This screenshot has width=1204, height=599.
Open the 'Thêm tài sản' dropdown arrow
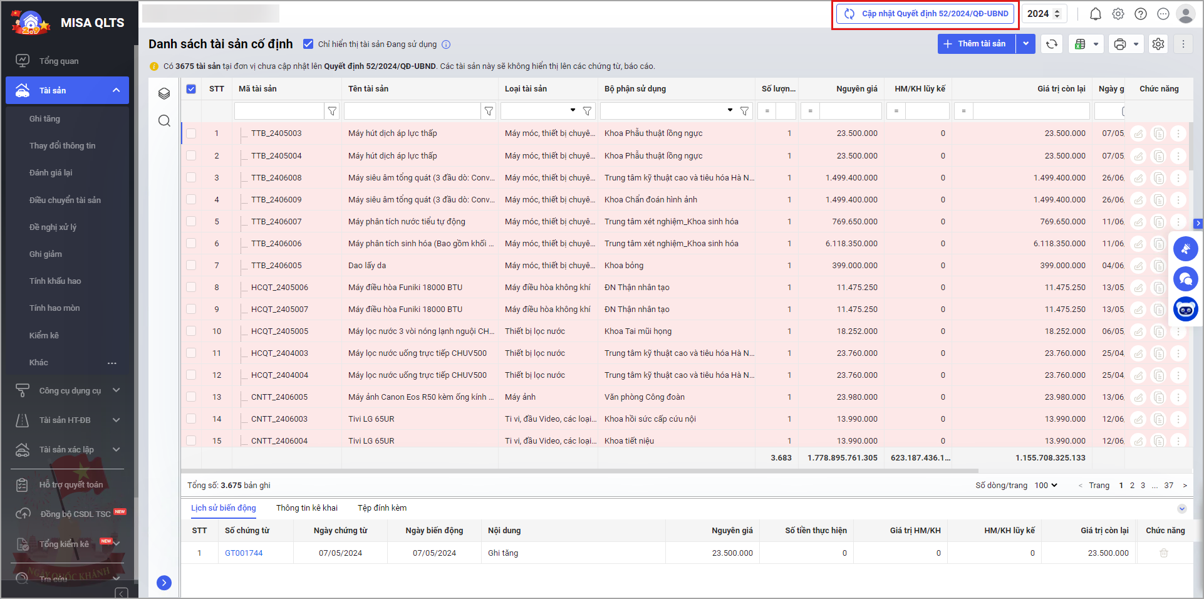tap(1025, 44)
